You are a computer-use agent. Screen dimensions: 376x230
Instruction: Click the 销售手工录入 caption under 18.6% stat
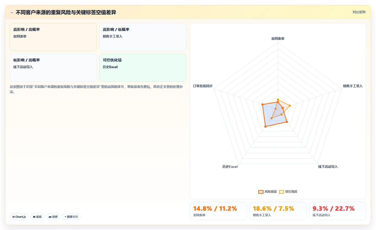pos(262,215)
